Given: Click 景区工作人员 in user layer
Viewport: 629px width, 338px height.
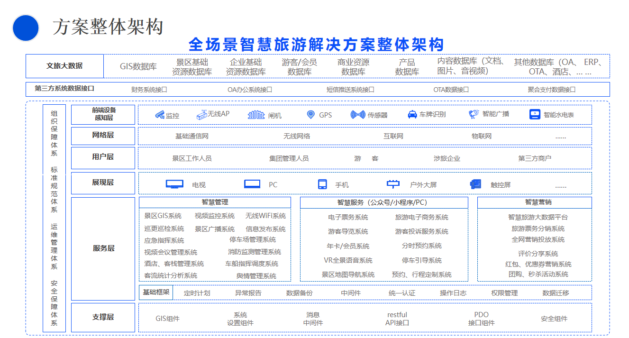Looking at the screenshot, I should click(x=192, y=158).
